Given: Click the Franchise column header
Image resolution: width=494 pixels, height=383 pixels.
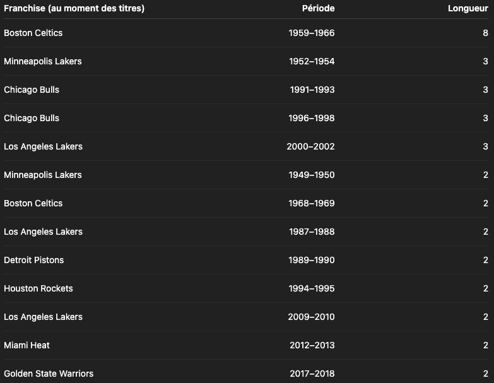Looking at the screenshot, I should pyautogui.click(x=74, y=8).
